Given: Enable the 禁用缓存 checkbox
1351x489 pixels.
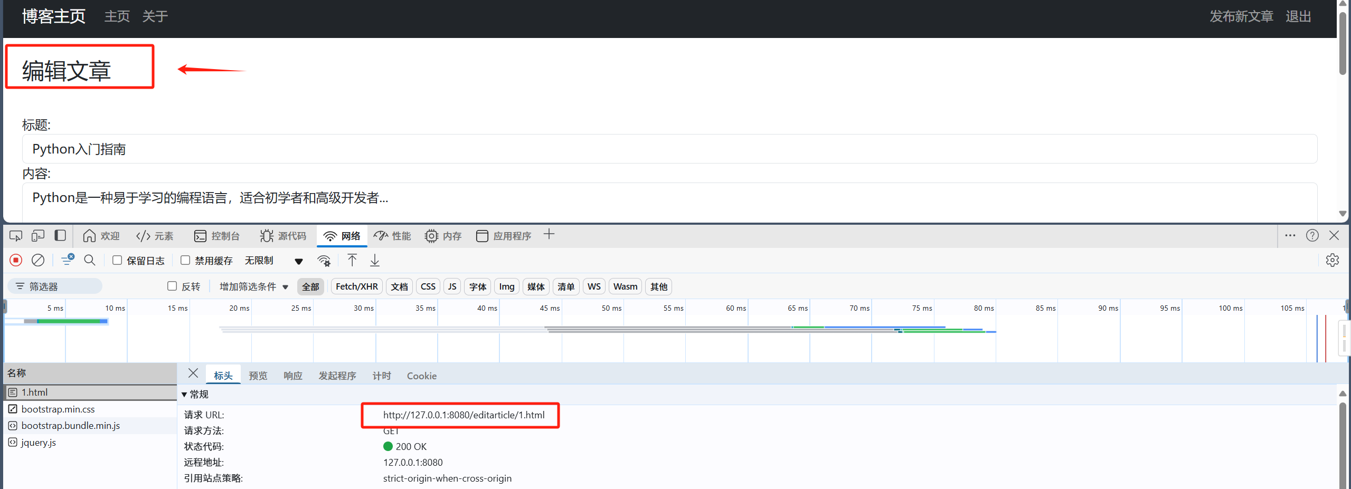Looking at the screenshot, I should click(x=185, y=260).
